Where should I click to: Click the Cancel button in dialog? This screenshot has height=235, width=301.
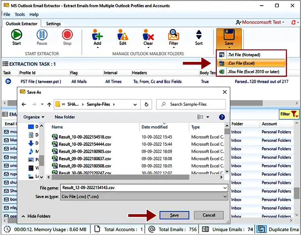(x=209, y=215)
